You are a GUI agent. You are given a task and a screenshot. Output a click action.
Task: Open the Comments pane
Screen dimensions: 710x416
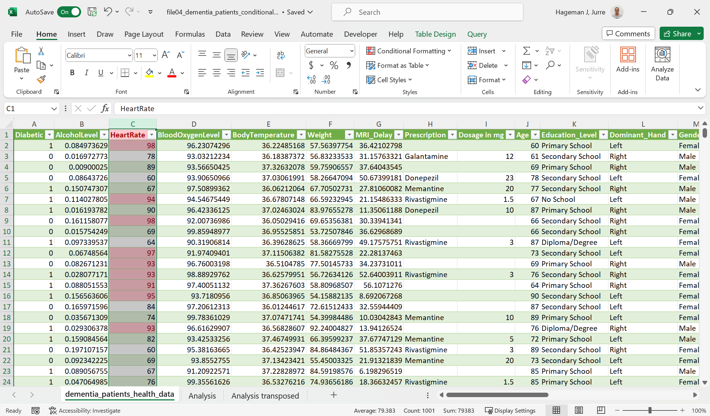[x=628, y=33]
